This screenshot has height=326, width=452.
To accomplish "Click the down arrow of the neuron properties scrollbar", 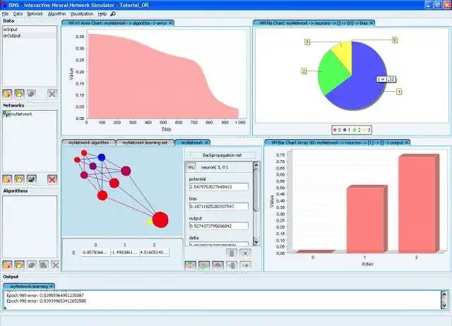I will (256, 241).
